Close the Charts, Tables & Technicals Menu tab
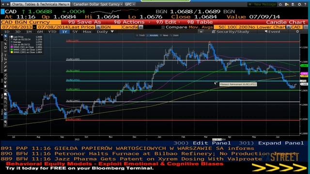 [x=68, y=4]
